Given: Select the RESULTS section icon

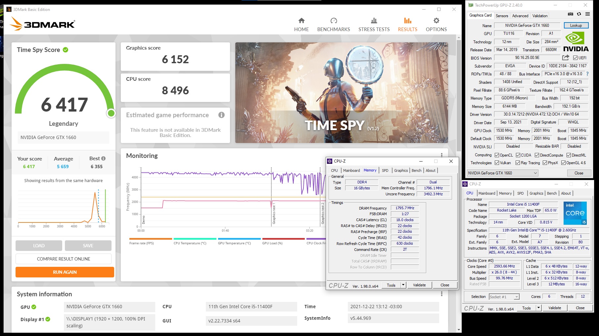Looking at the screenshot, I should (408, 21).
